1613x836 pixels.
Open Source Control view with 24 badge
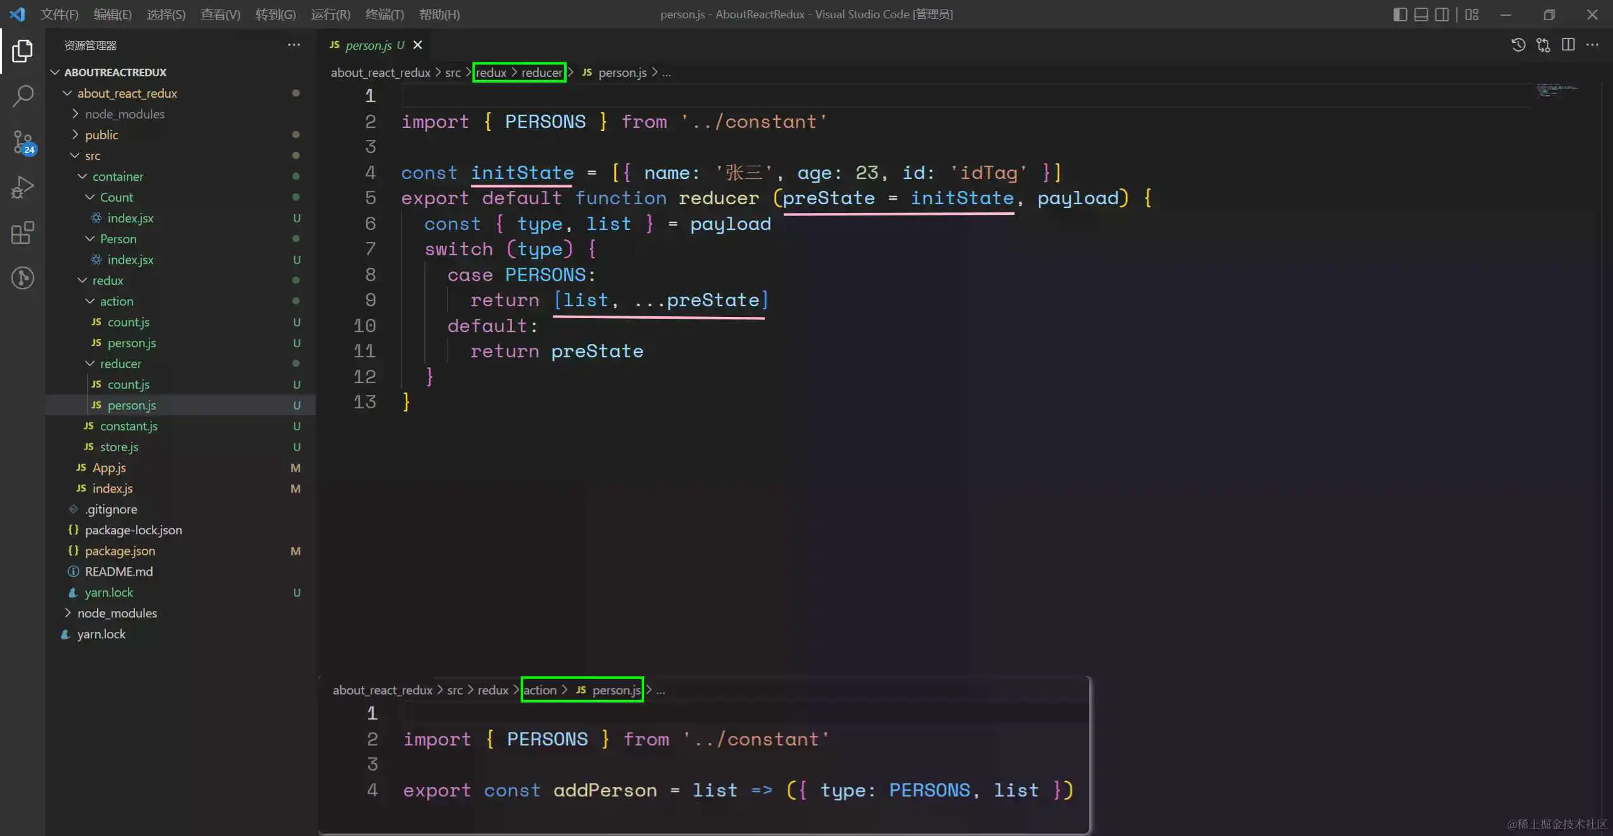pos(23,142)
